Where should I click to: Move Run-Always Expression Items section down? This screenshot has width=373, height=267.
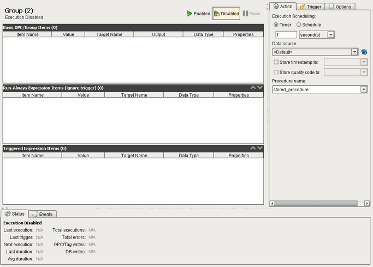tap(260, 88)
